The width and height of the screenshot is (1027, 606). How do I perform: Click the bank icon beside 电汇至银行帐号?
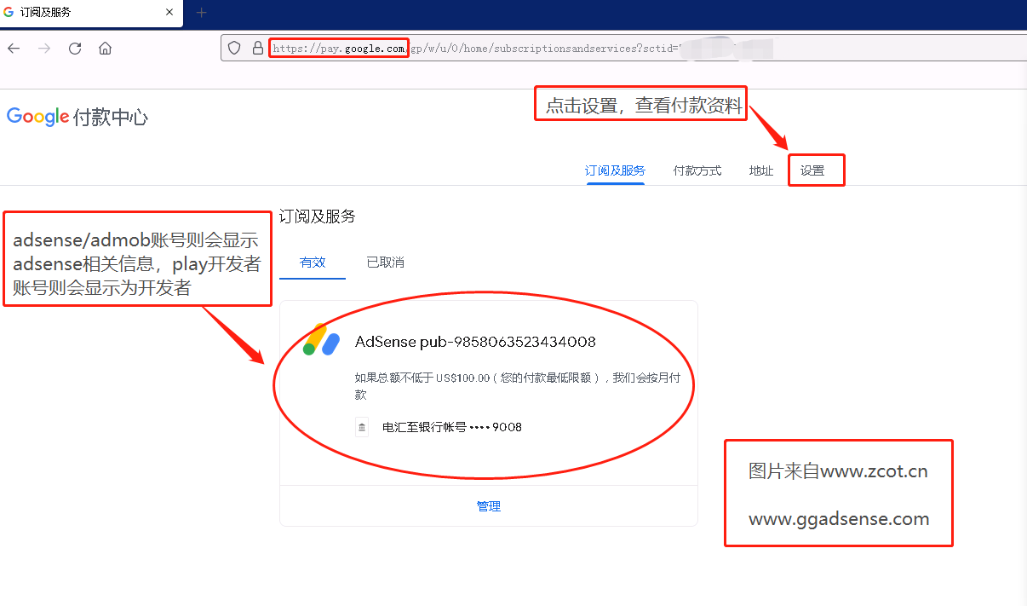pyautogui.click(x=362, y=427)
